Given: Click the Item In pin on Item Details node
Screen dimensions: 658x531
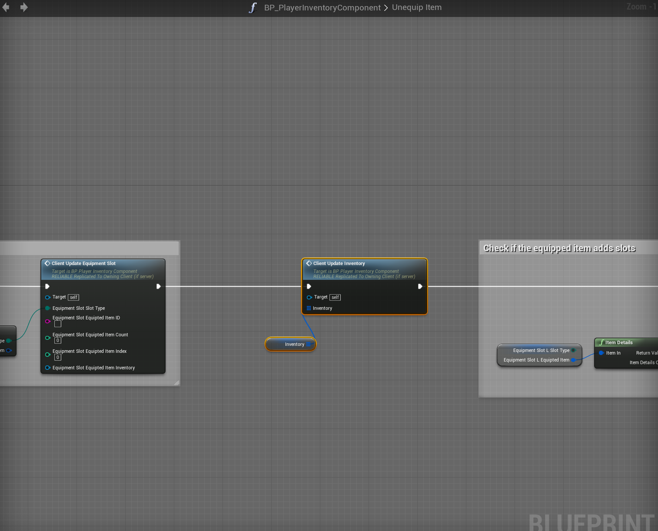Looking at the screenshot, I should tap(602, 353).
